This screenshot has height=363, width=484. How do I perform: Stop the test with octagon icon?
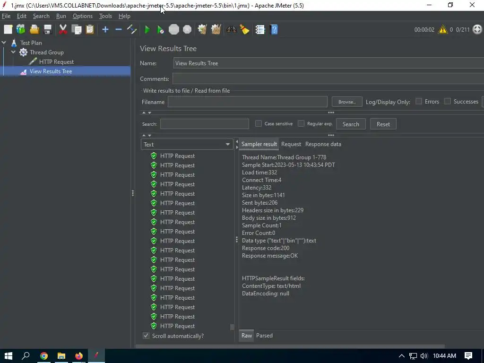(174, 30)
